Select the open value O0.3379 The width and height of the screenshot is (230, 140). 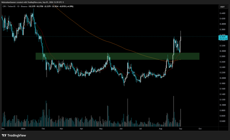(x=32, y=6)
